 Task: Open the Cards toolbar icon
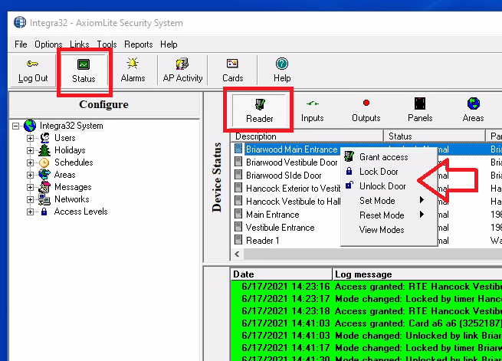[232, 64]
